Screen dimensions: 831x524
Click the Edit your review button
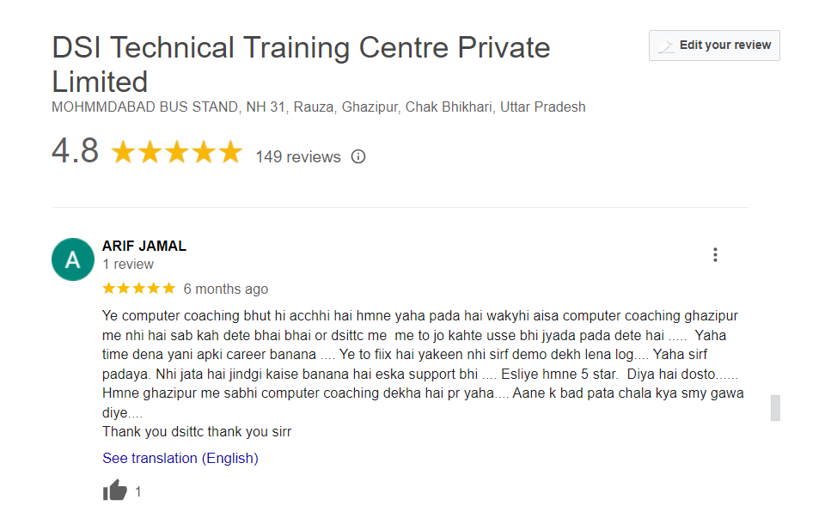click(x=714, y=46)
